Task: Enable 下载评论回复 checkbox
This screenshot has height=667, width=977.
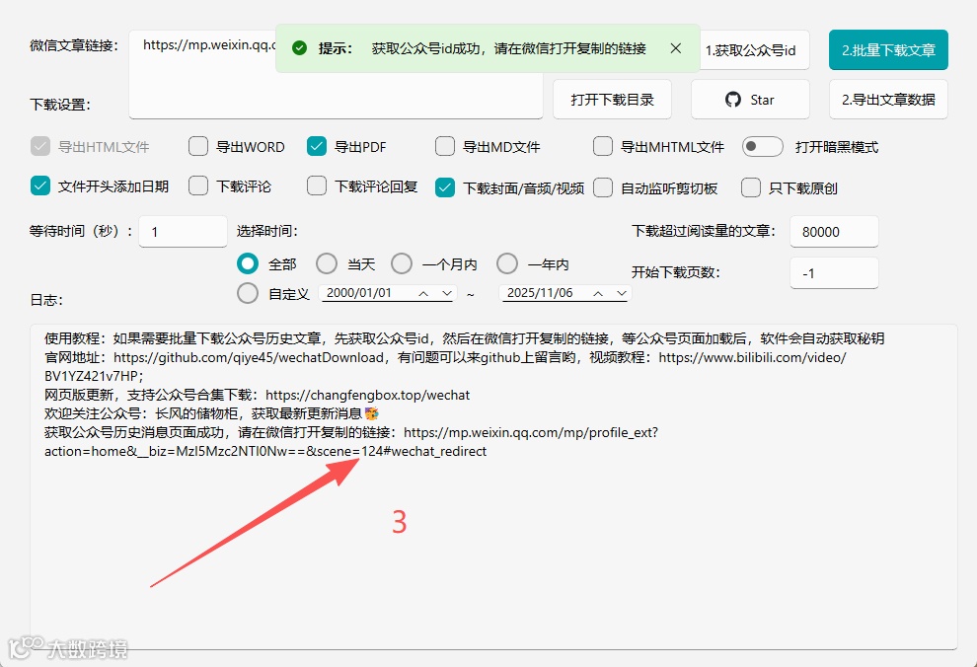Action: click(x=317, y=186)
